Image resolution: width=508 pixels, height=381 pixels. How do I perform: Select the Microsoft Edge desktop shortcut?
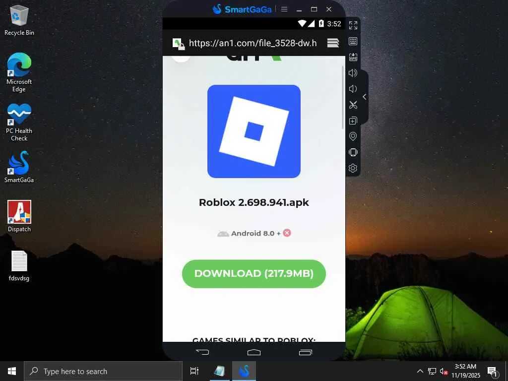(19, 72)
